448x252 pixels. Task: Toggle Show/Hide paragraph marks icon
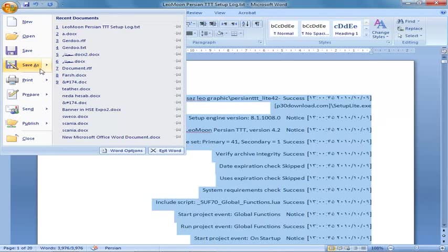pos(257,24)
